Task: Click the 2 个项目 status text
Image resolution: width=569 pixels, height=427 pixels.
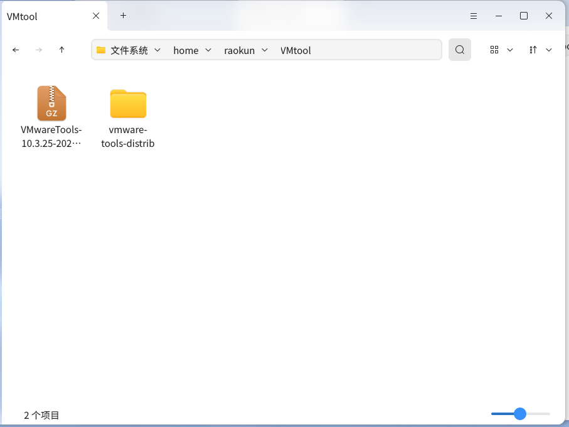Action: point(41,415)
